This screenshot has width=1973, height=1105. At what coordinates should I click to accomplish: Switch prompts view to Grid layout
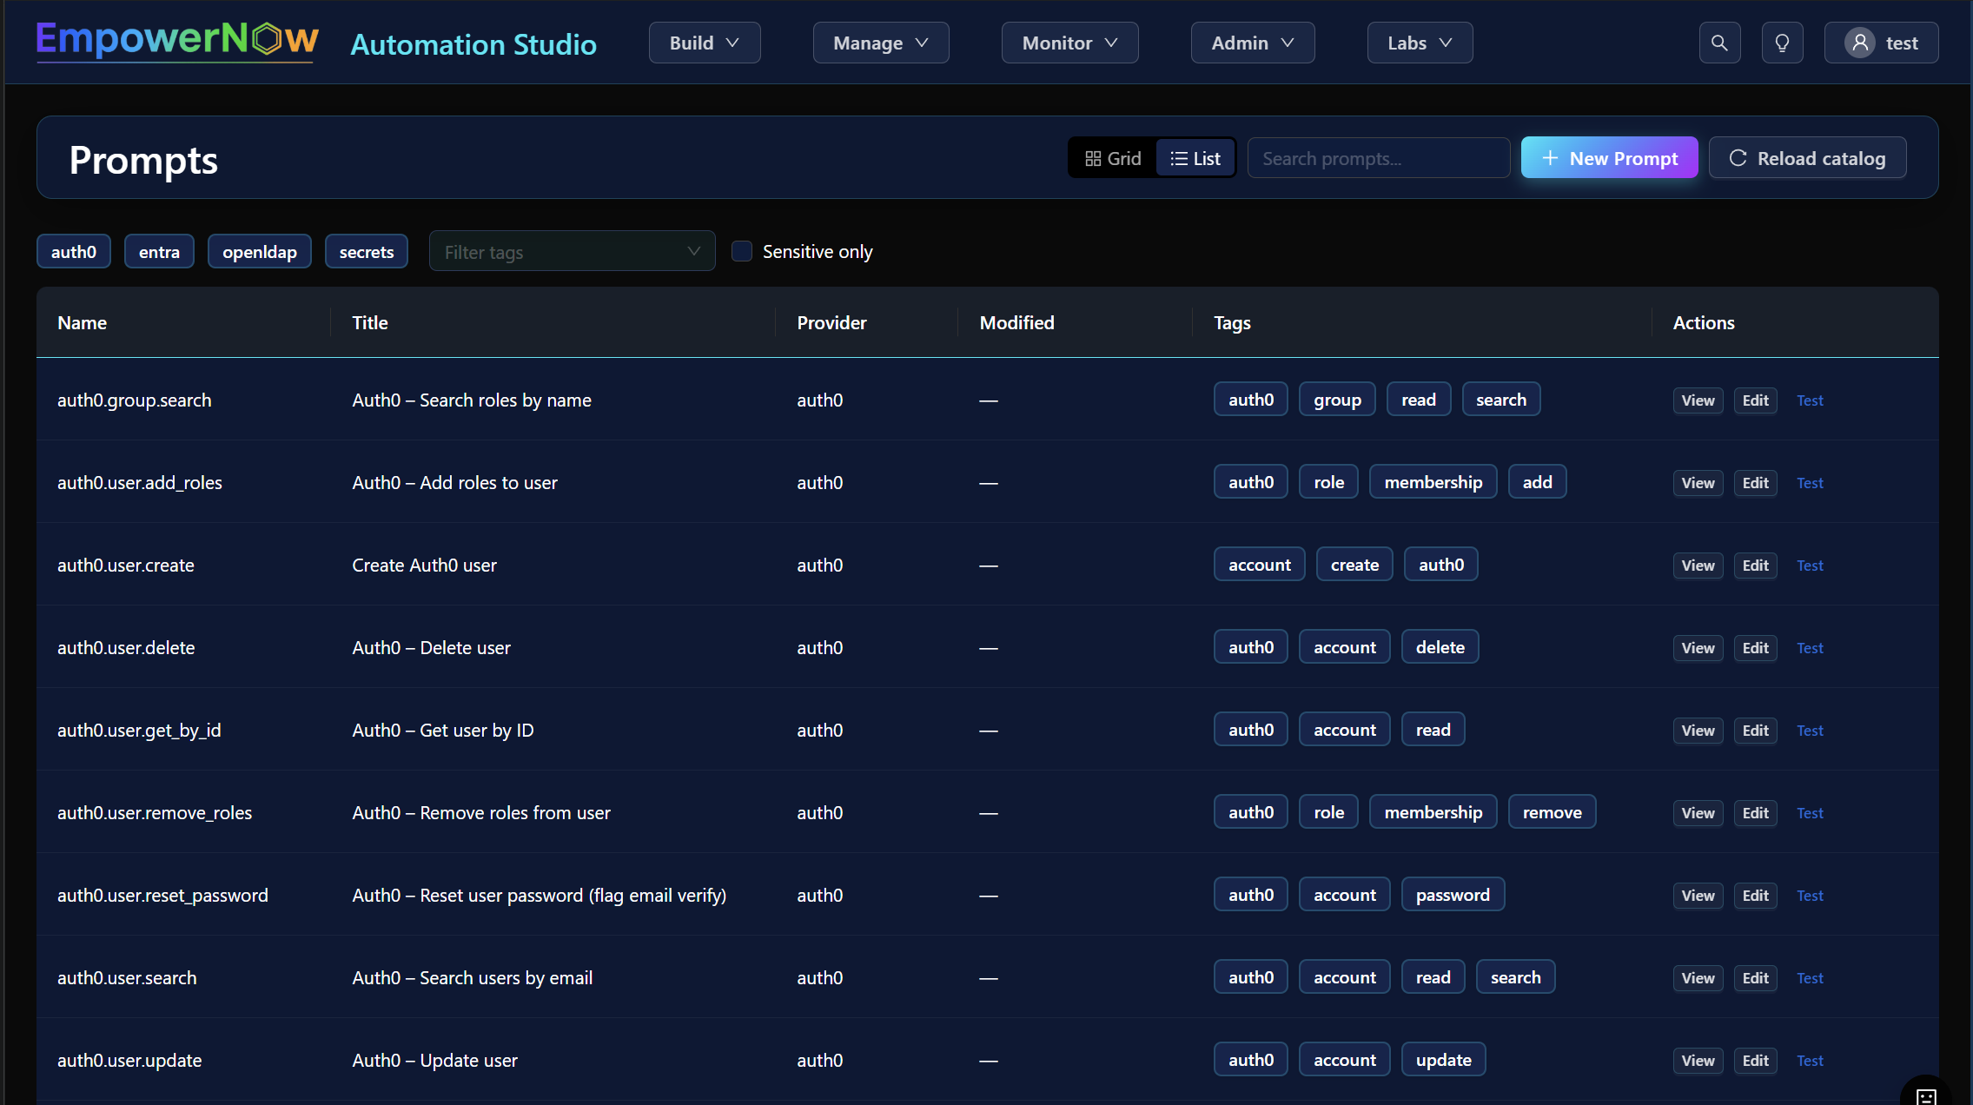tap(1113, 157)
